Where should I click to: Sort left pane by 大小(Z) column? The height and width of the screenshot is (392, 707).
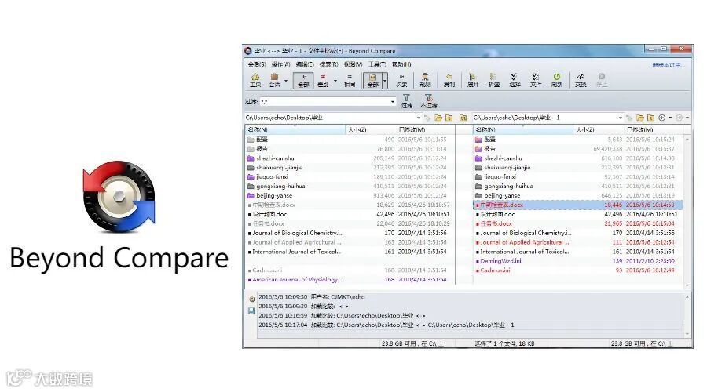coord(371,129)
